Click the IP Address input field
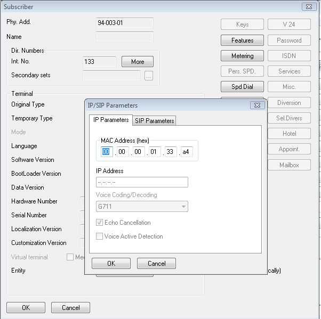The width and height of the screenshot is (321, 319). 142,182
